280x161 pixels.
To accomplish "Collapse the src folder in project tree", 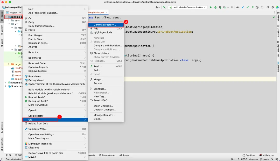I will [x=9, y=24].
